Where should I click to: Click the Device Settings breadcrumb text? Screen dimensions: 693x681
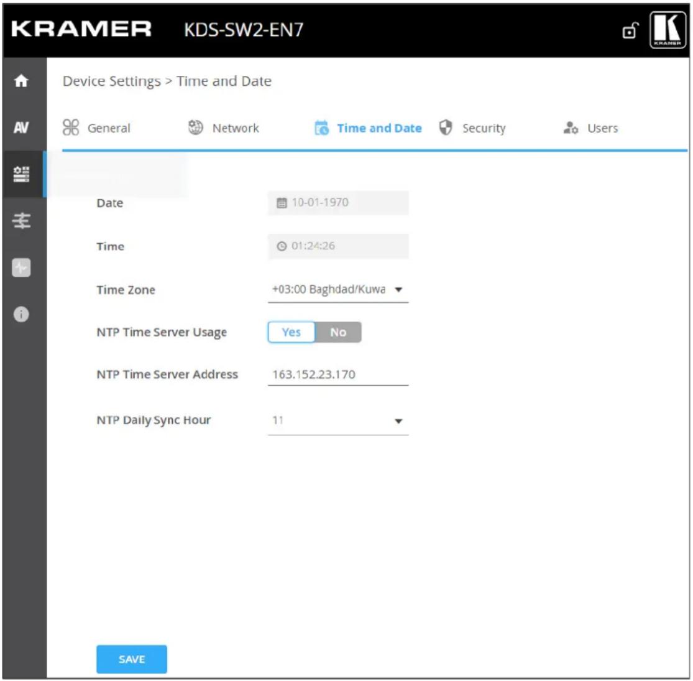pos(112,81)
